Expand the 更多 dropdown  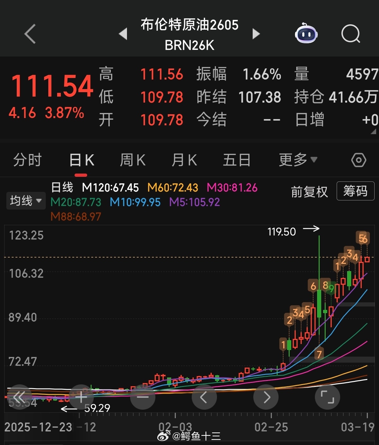pyautogui.click(x=298, y=160)
